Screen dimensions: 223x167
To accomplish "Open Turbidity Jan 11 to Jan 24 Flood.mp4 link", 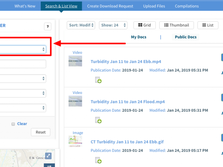I will pos(128,102).
